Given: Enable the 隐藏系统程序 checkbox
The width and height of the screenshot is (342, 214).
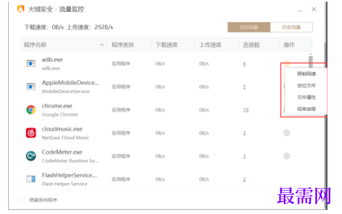Looking at the screenshot, I should pos(23,200).
